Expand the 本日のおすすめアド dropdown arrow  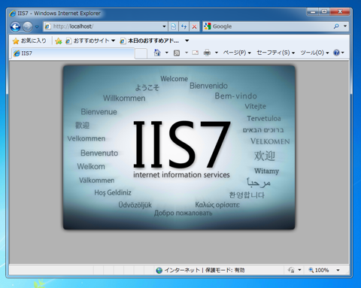pyautogui.click(x=187, y=41)
